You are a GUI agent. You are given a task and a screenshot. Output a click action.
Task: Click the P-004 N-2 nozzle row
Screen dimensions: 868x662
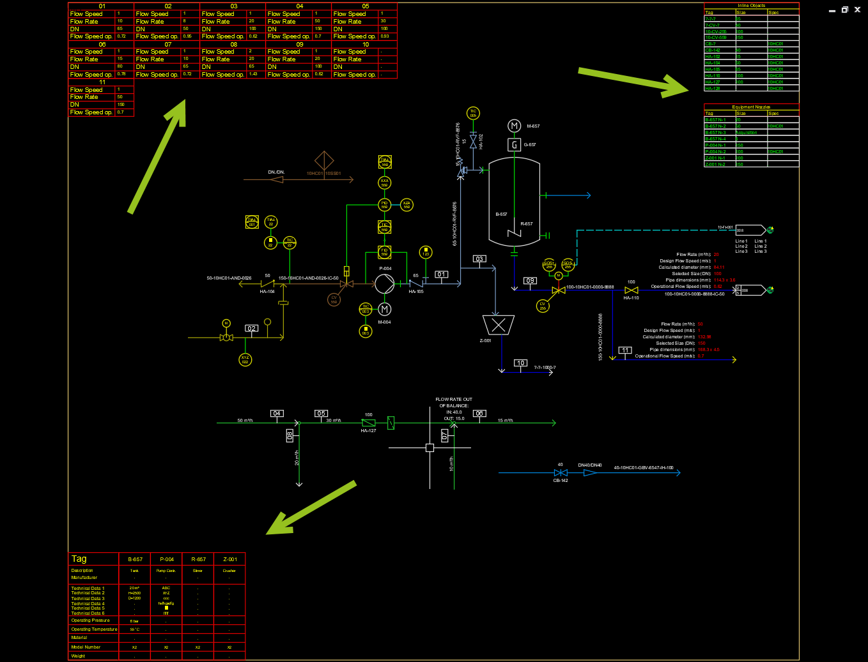[x=752, y=152]
